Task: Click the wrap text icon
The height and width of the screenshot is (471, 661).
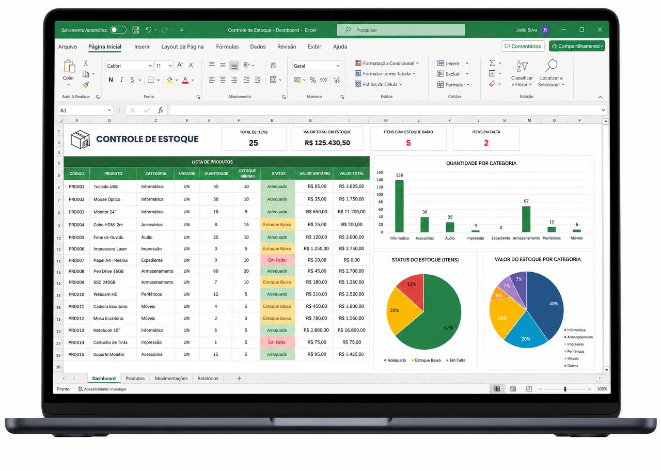Action: pyautogui.click(x=274, y=65)
